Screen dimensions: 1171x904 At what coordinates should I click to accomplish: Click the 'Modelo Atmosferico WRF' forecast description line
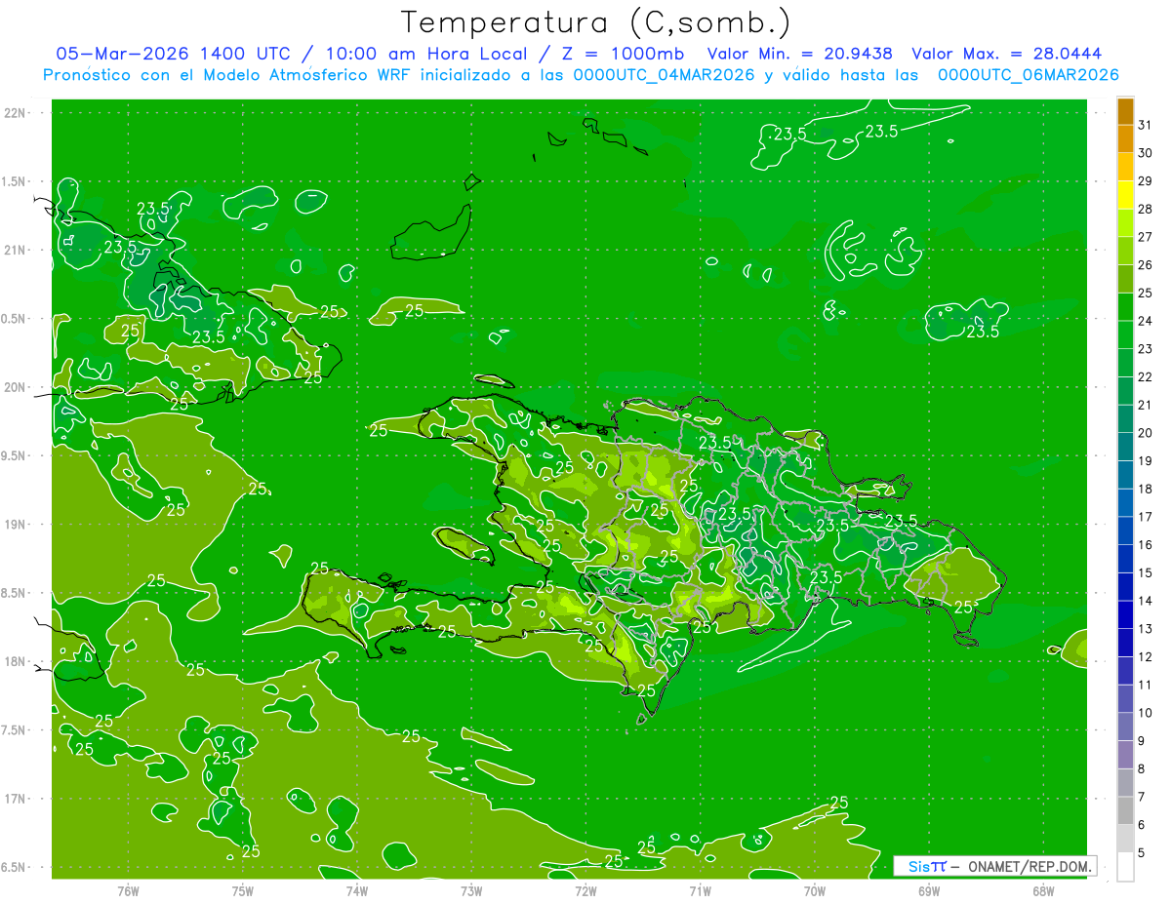(x=581, y=74)
